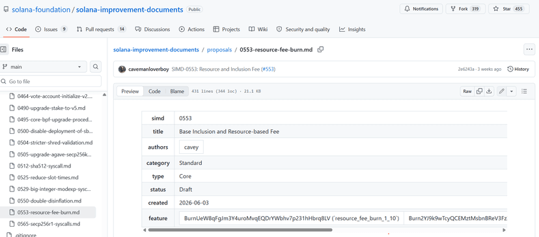Collapse the file tree sidebar icon

coord(3,50)
